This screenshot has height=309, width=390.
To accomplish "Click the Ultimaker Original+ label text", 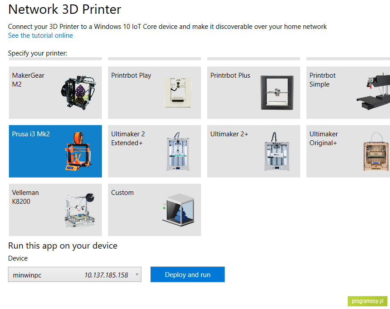I will [324, 139].
